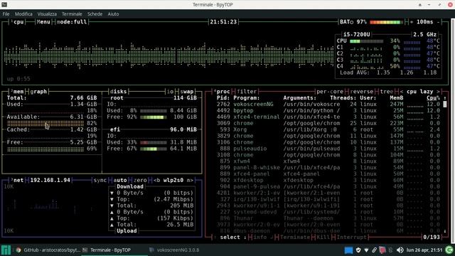
Task: Open the Schede menu
Action: 95,14
